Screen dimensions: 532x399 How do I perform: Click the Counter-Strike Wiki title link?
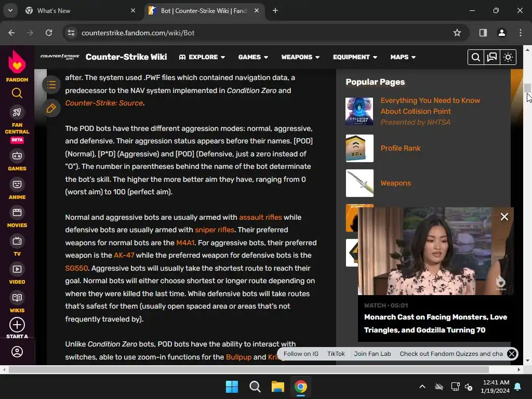coord(126,57)
